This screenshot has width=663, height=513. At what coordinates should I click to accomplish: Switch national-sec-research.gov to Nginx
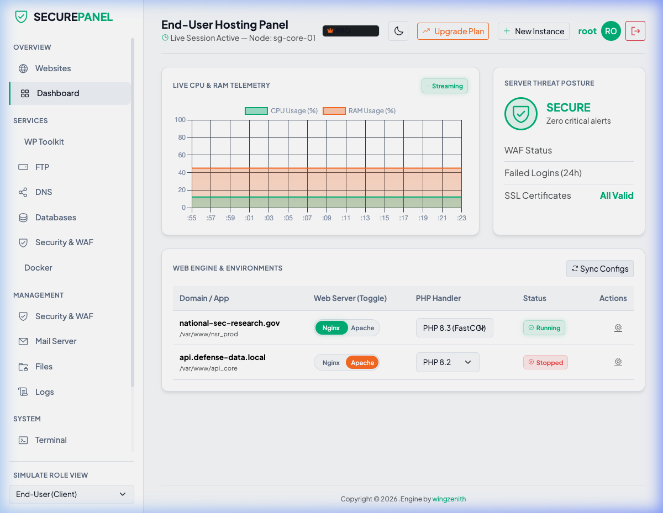[331, 328]
